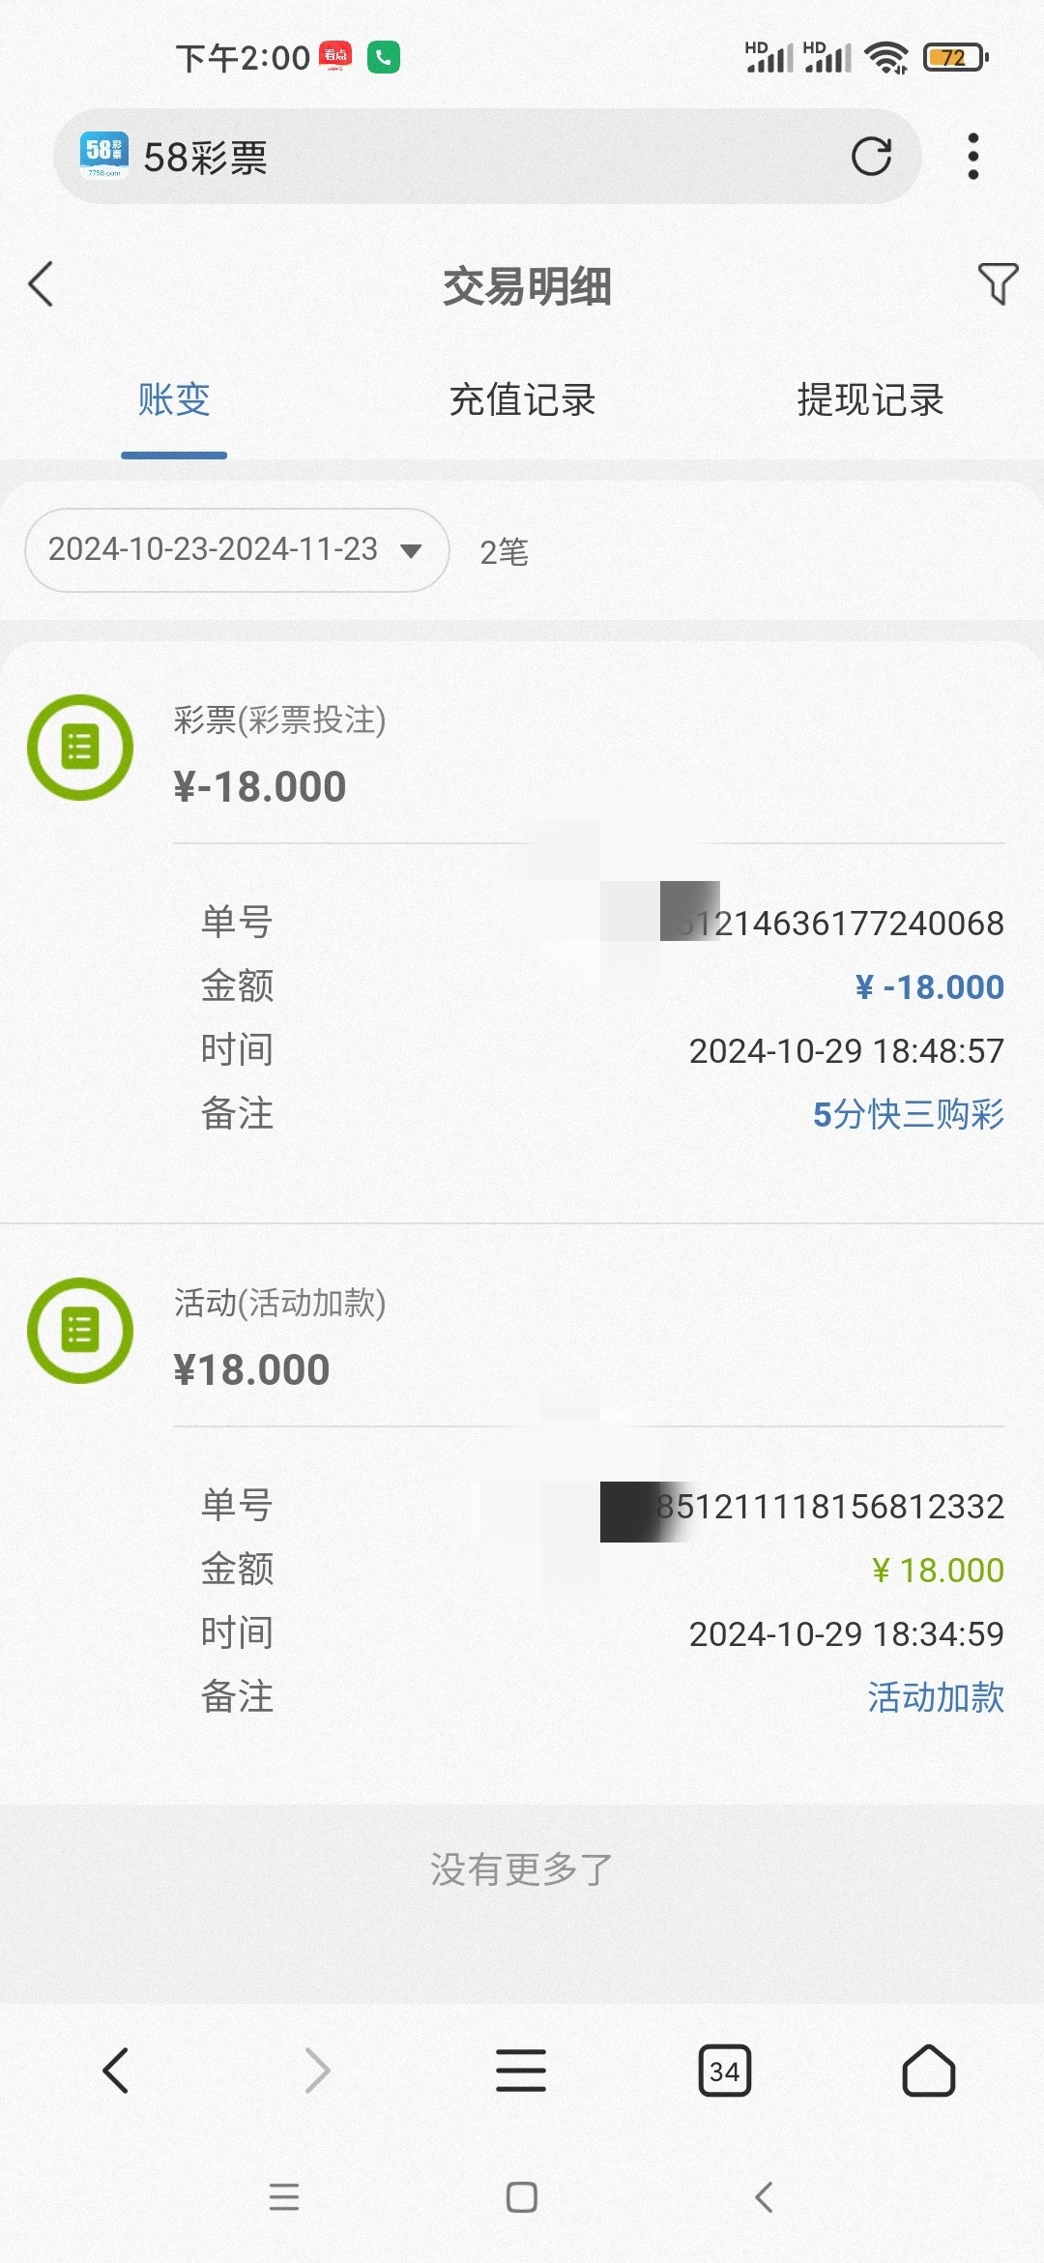Reload the page with refresh icon

click(x=871, y=157)
